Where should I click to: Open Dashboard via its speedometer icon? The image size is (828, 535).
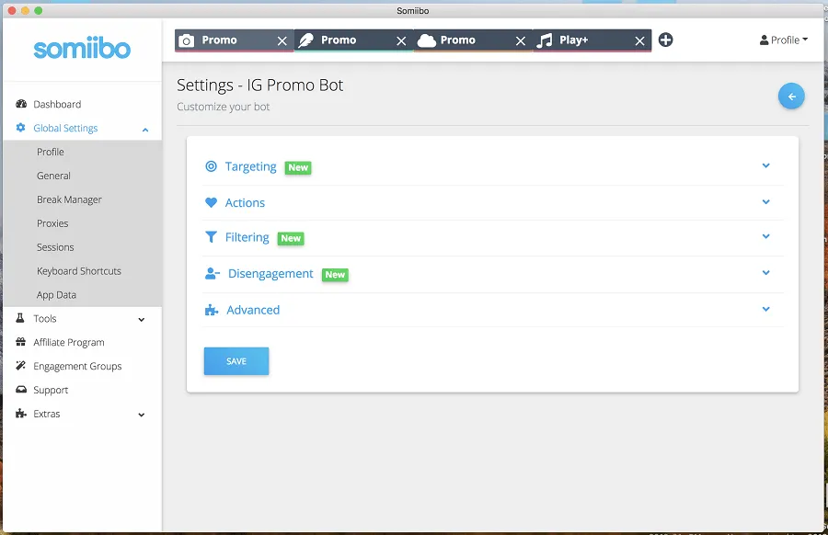point(21,104)
